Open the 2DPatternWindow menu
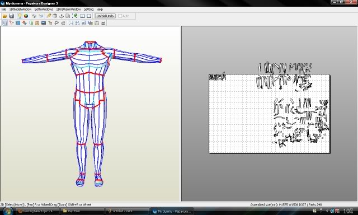This screenshot has width=358, height=215. pos(68,10)
